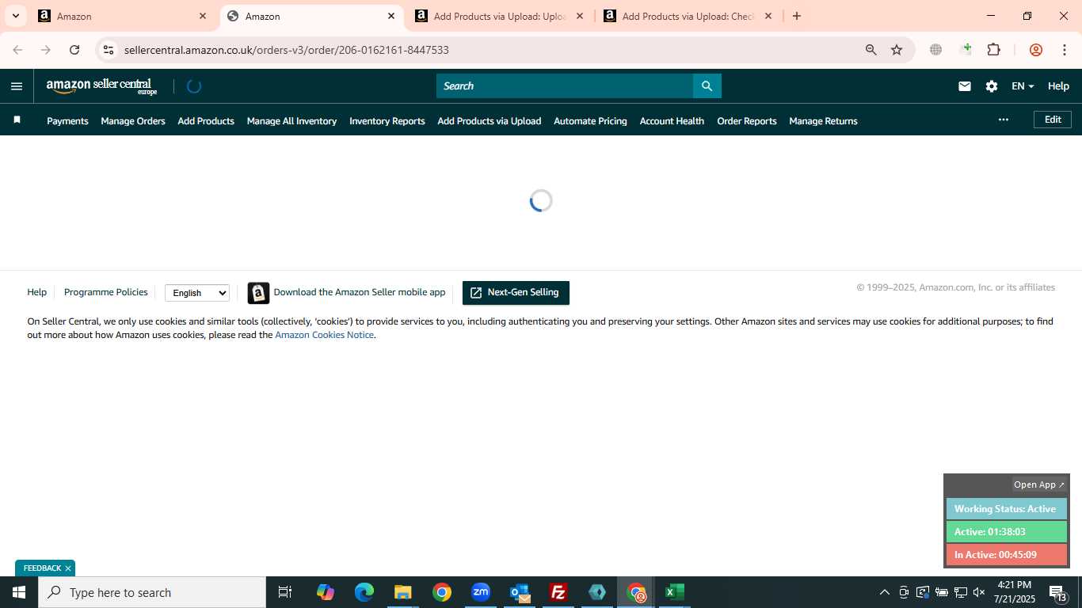This screenshot has height=608, width=1082.
Task: Click the browser address bar URL
Action: tap(287, 50)
